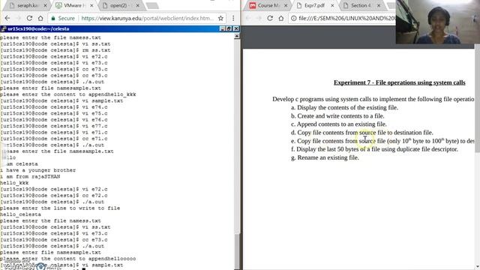Viewport: 480px width, 270px height.
Task: Click 'please enter the line to write to file'
Action: pyautogui.click(x=60, y=208)
